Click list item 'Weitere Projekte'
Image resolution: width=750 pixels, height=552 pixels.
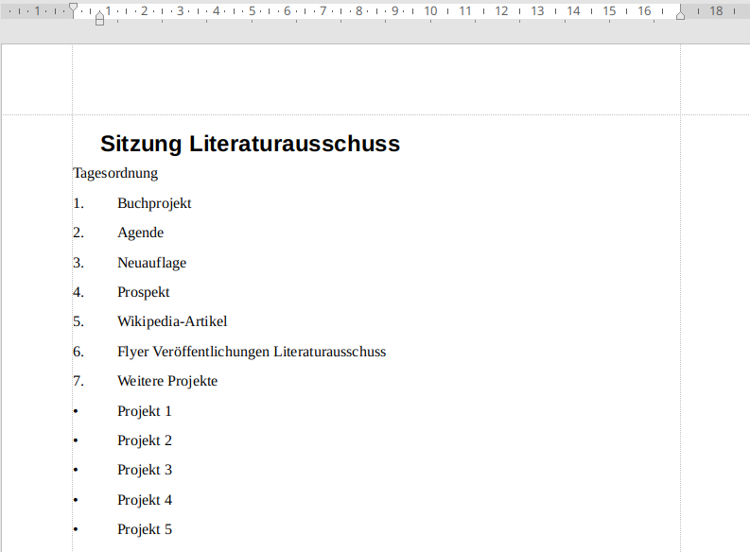[x=167, y=381]
